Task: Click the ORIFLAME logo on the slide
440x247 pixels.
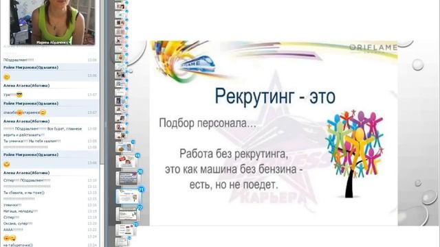Action: pos(373,47)
